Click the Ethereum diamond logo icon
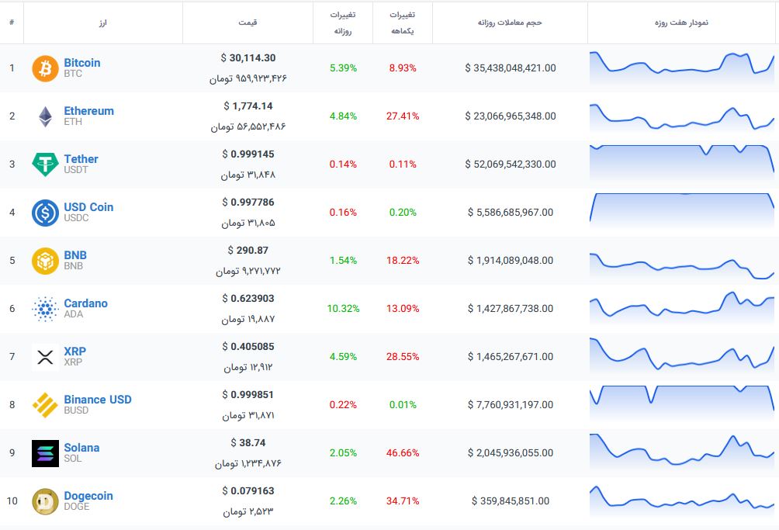Image resolution: width=779 pixels, height=530 pixels. [x=45, y=116]
